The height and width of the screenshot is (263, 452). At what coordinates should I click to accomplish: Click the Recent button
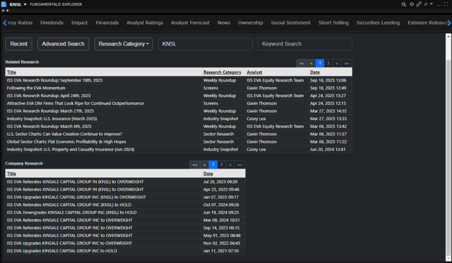tap(19, 44)
